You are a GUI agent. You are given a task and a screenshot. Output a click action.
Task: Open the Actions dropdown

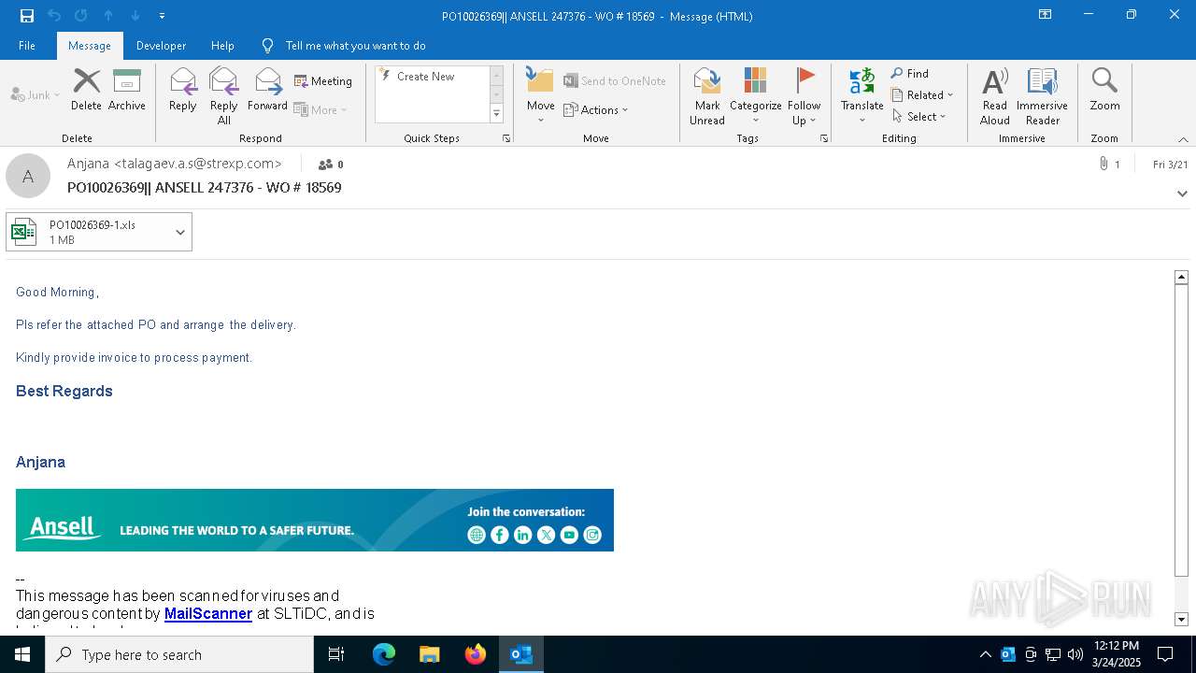[596, 109]
